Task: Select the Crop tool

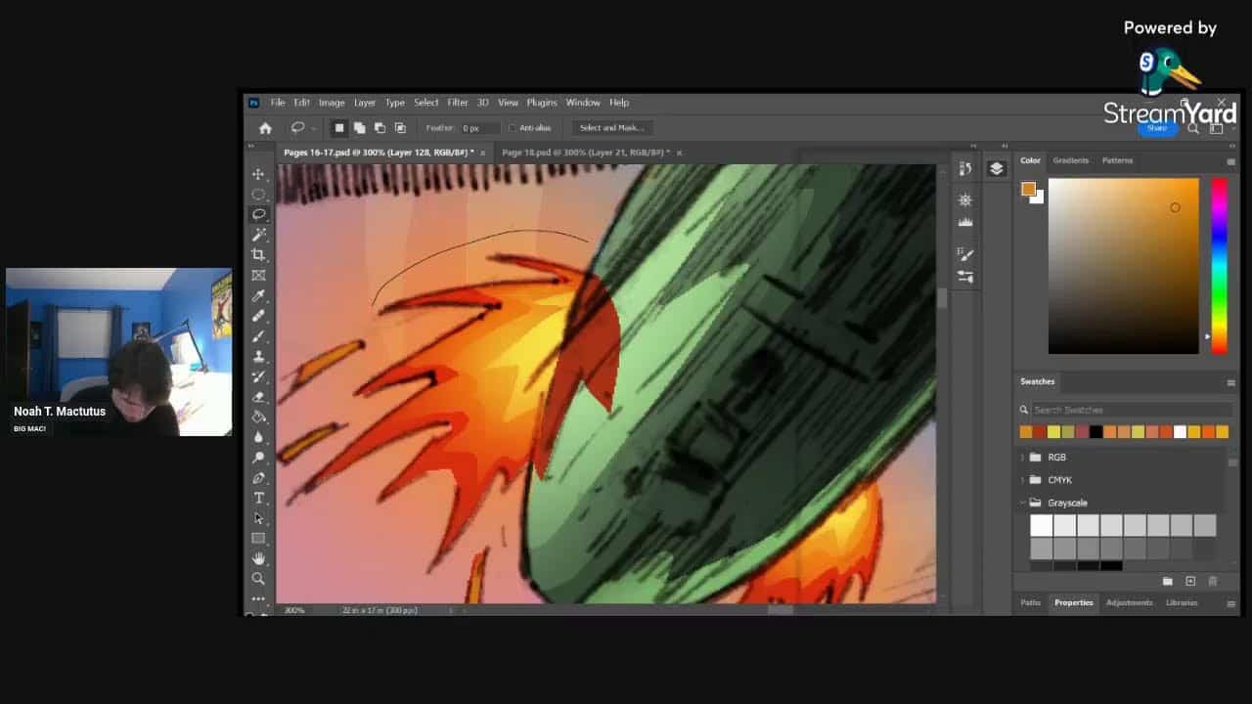Action: 258,255
